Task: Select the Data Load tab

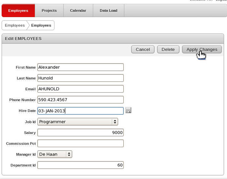Action: pyautogui.click(x=109, y=11)
